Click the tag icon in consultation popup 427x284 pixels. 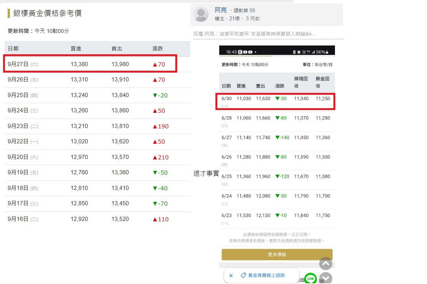[243, 275]
